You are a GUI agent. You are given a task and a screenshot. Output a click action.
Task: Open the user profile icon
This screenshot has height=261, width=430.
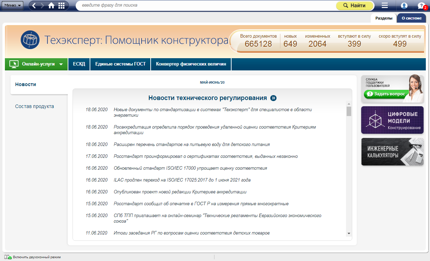pyautogui.click(x=404, y=6)
